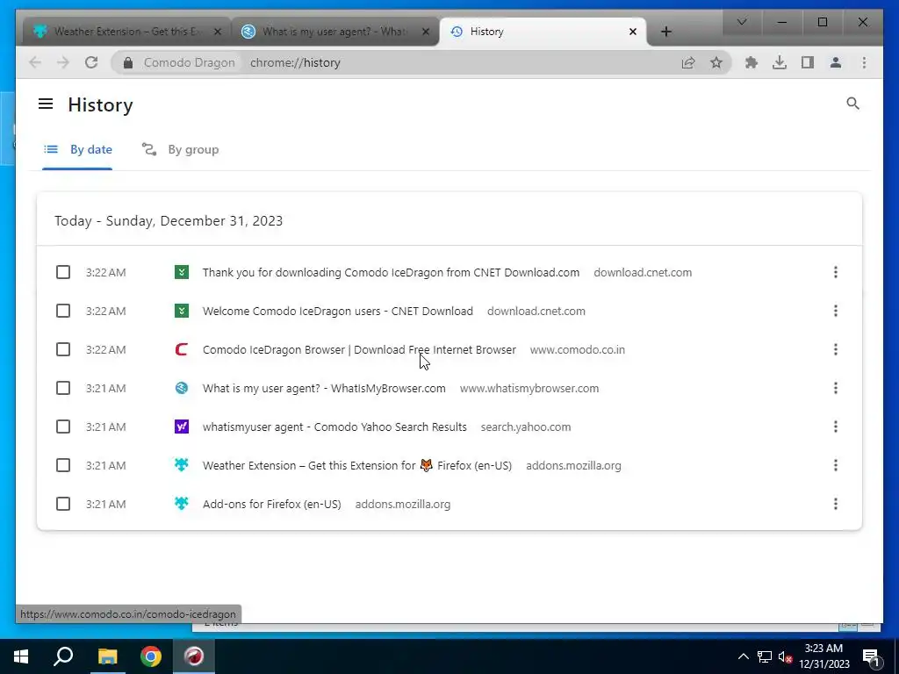Launch Google Chrome from taskbar
The height and width of the screenshot is (674, 899).
click(151, 656)
